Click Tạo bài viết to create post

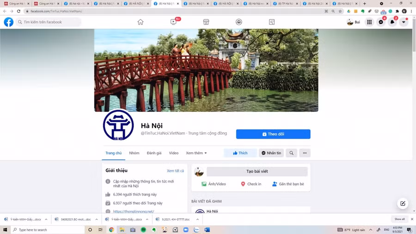(x=257, y=172)
